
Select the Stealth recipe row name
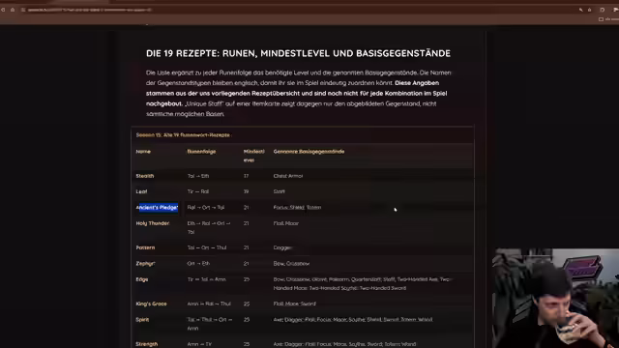(x=145, y=176)
